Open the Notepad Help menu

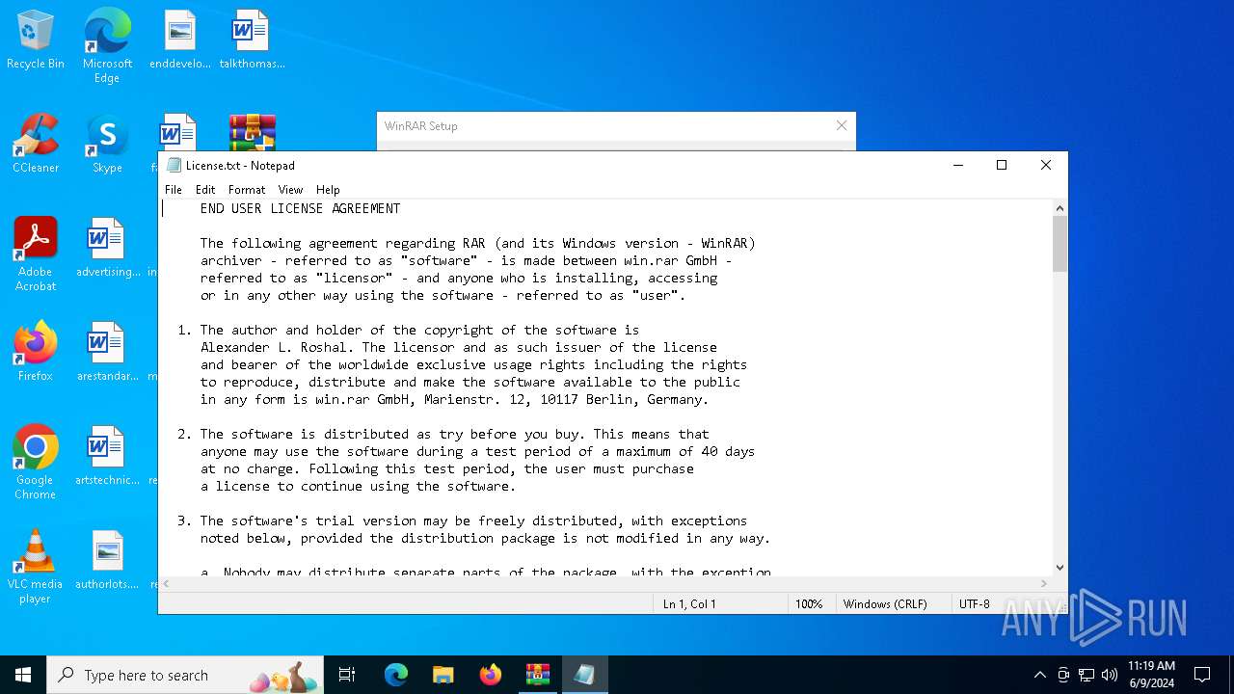click(x=328, y=190)
